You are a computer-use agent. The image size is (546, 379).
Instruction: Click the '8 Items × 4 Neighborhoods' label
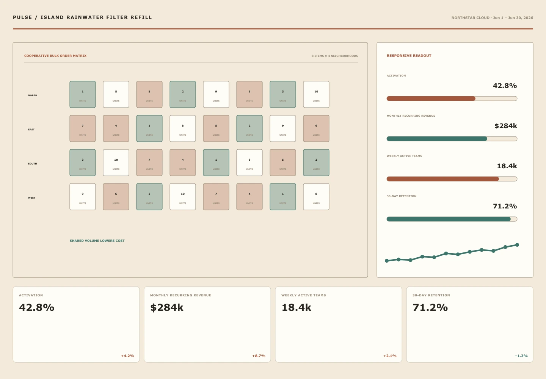pyautogui.click(x=335, y=56)
